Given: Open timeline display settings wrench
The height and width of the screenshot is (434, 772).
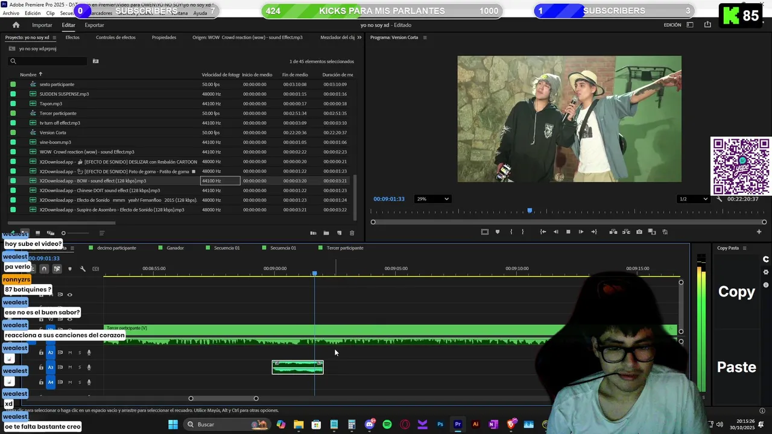Looking at the screenshot, I should pyautogui.click(x=83, y=269).
